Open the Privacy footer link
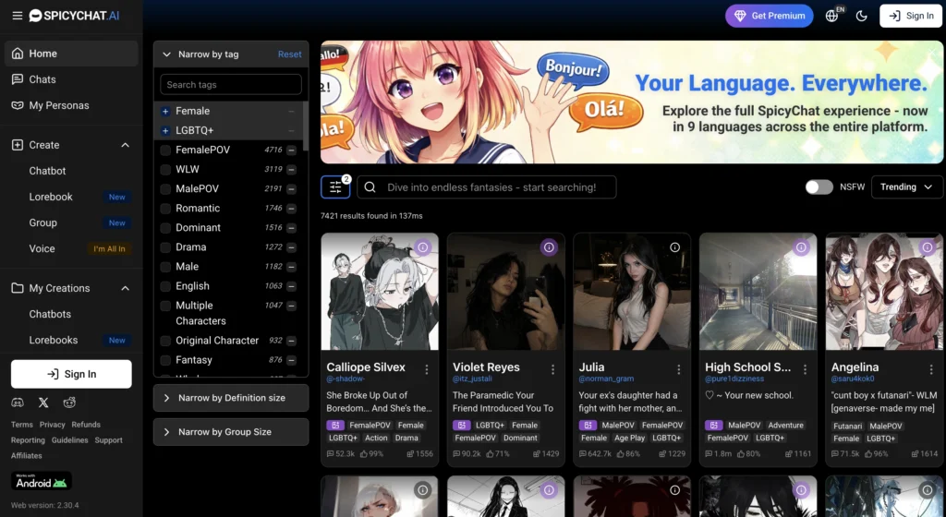 (x=52, y=425)
